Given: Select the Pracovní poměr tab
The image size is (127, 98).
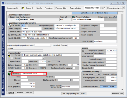Looking at the screenshot, I should 92,8.
